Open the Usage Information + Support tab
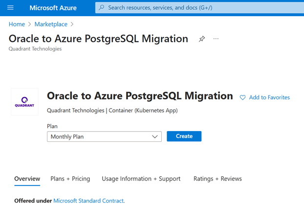Viewport: 304px width, 205px height. coord(141,179)
